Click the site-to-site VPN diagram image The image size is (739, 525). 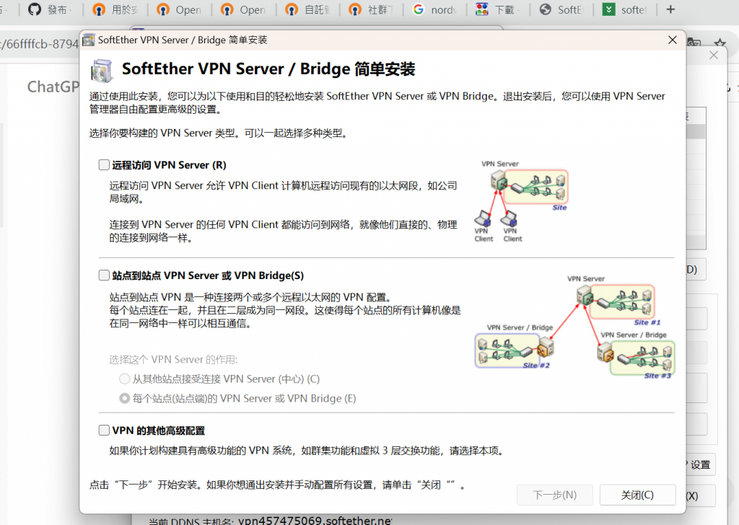(x=575, y=327)
